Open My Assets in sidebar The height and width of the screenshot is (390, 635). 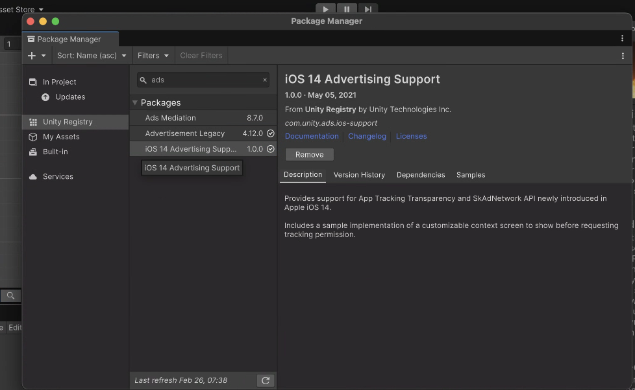pyautogui.click(x=75, y=137)
